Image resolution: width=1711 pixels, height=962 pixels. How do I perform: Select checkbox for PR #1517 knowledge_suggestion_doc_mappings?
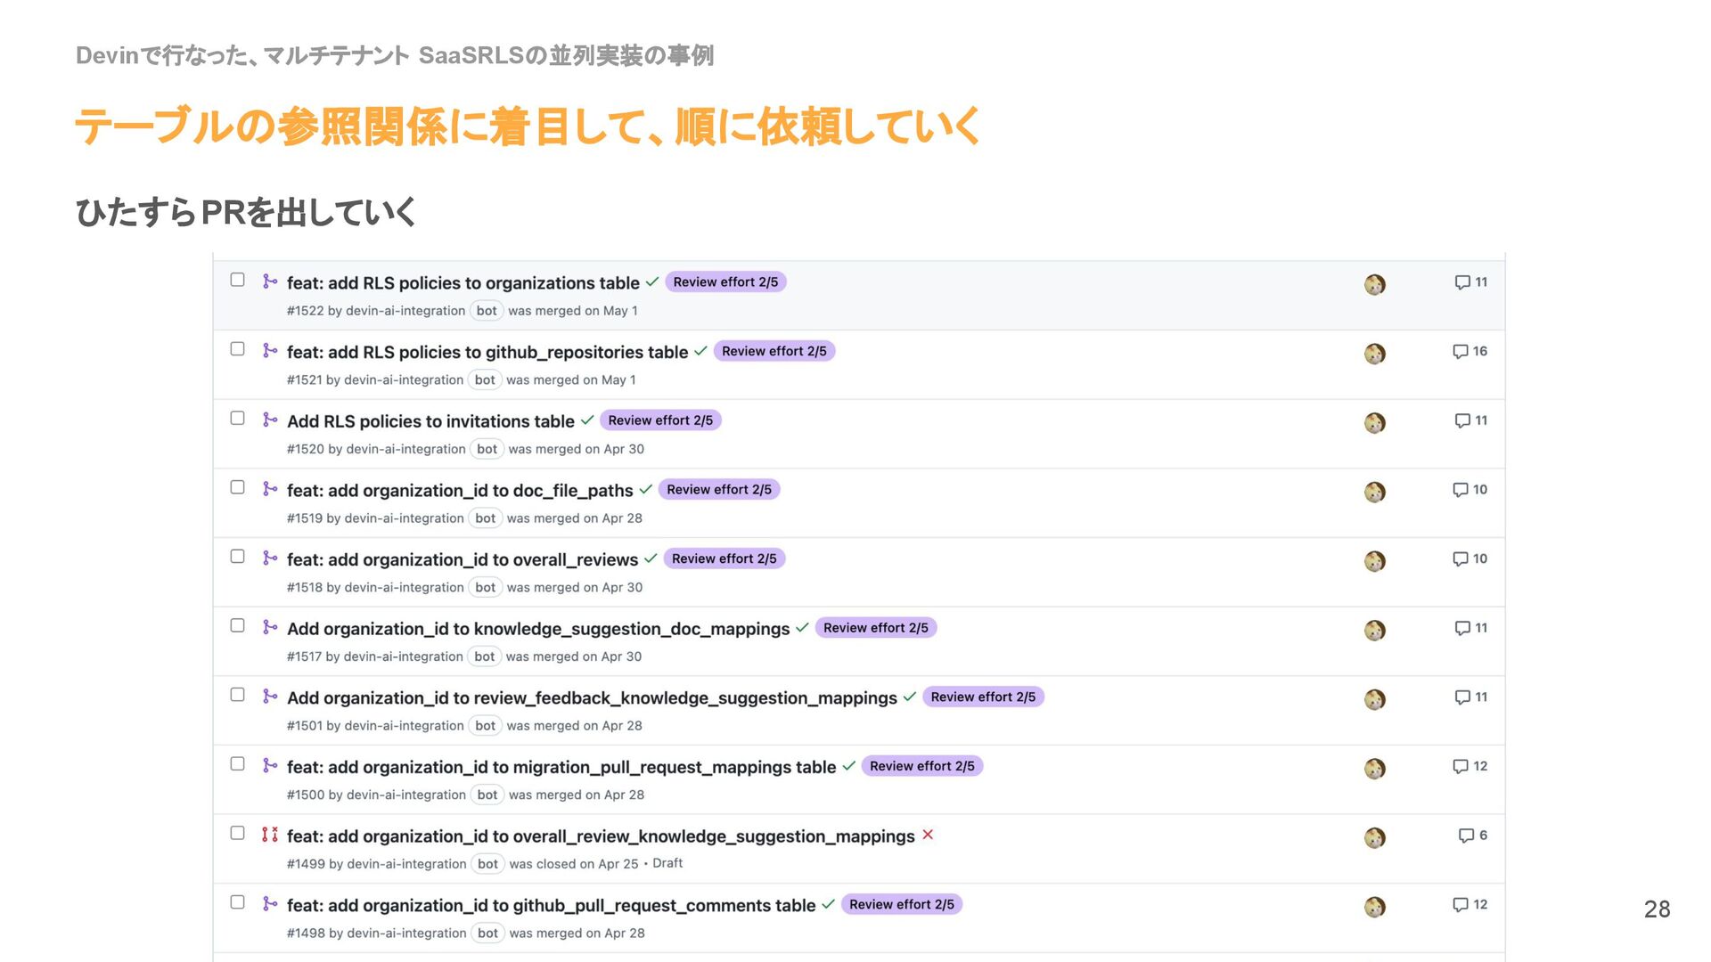point(237,625)
